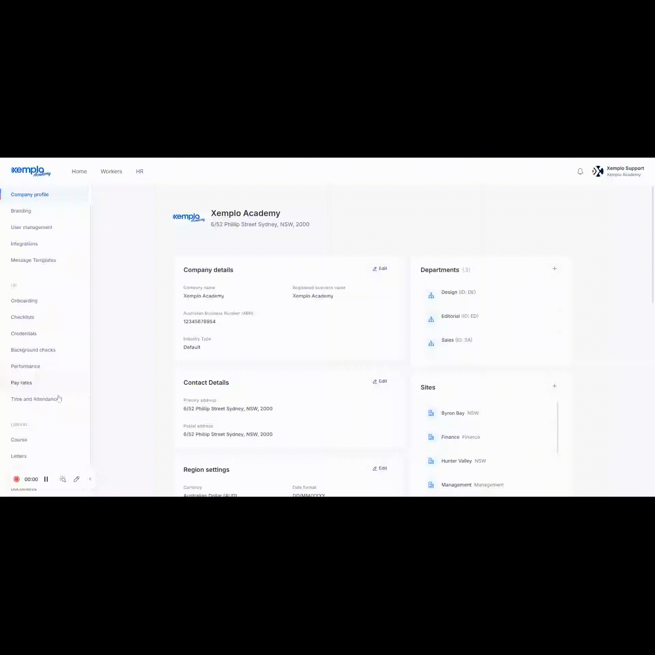Open Onboarding settings

click(24, 301)
